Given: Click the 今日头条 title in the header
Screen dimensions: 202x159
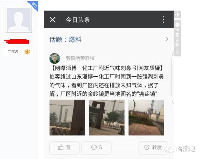Looking at the screenshot, I should [78, 20].
